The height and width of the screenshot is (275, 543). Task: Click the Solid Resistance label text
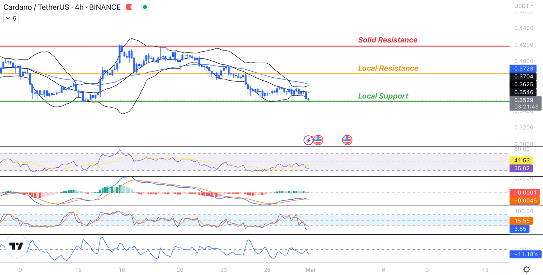click(387, 40)
